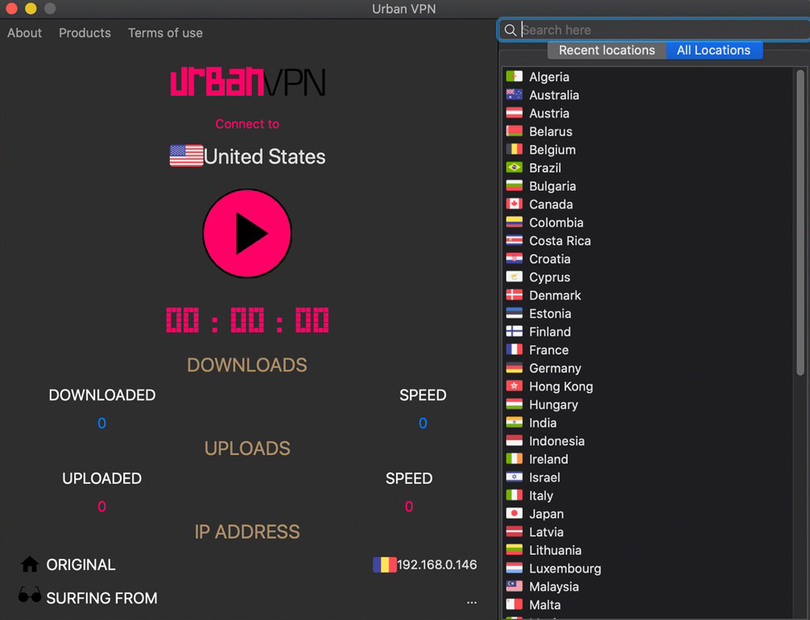Click the Germany flag in the location list
This screenshot has width=810, height=620.
coord(513,368)
